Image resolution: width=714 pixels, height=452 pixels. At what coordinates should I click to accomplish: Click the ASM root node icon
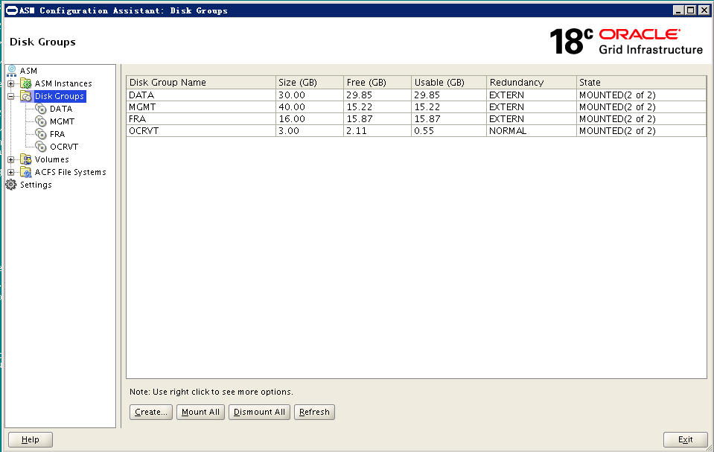(x=12, y=71)
